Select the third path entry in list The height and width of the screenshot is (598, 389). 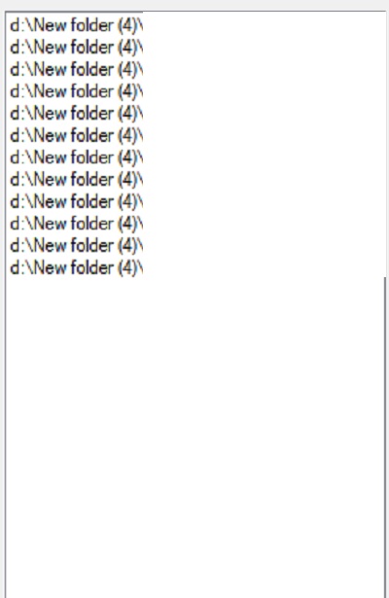coord(76,70)
